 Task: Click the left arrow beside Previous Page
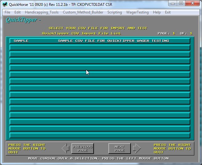point(65,149)
